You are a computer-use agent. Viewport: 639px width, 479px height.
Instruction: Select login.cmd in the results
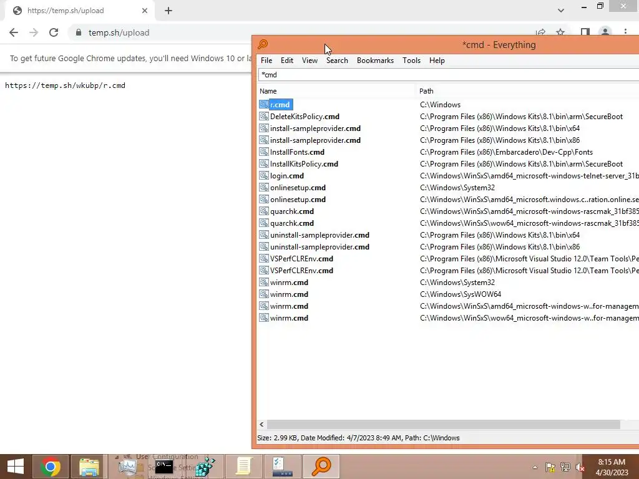point(287,176)
